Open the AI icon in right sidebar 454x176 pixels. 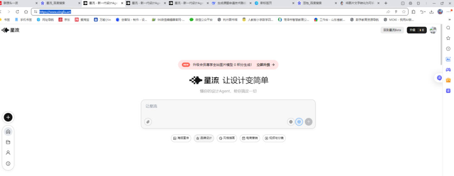pos(448,59)
